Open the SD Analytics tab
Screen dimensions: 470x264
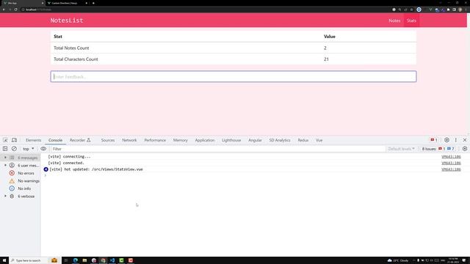click(279, 140)
